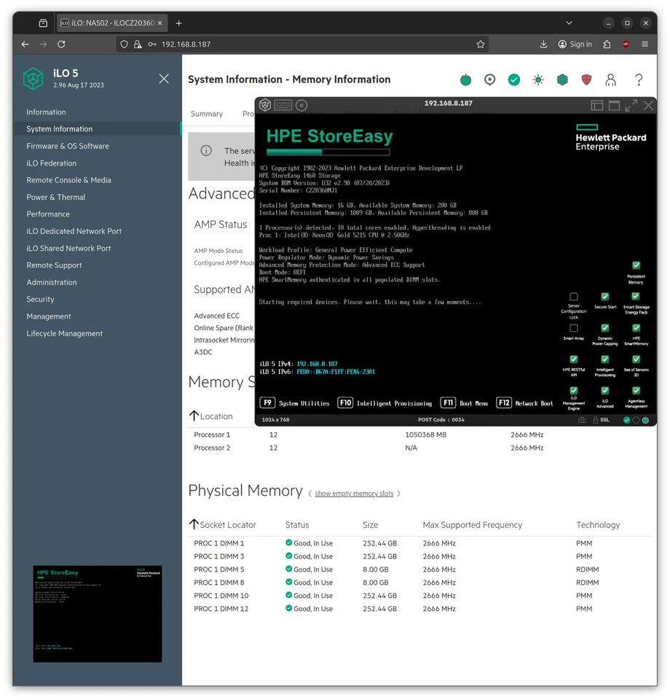670x700 pixels.
Task: Open Security in sidebar
Action: [x=40, y=299]
